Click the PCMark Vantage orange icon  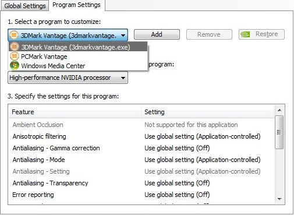(x=14, y=57)
